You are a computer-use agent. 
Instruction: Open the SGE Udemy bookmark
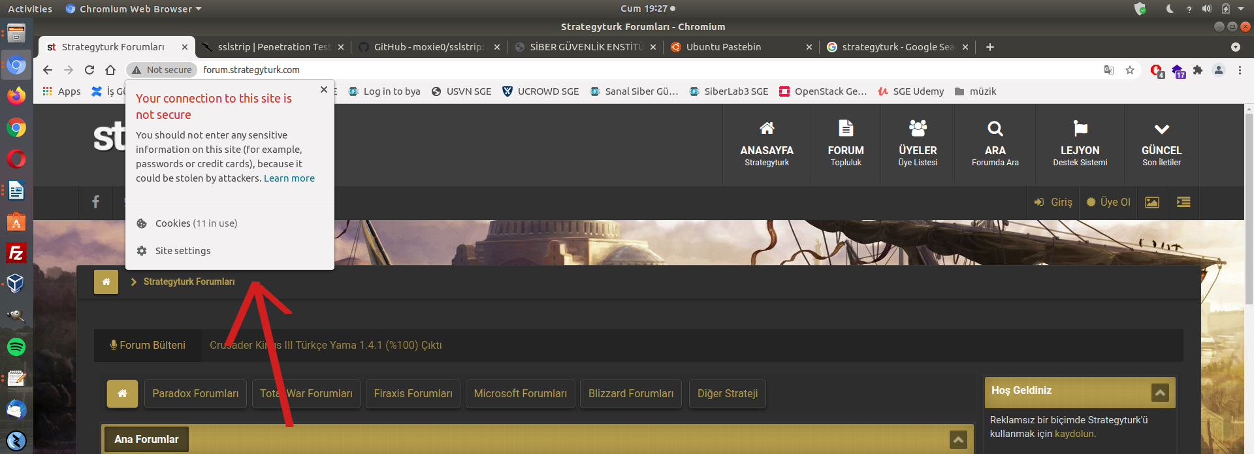click(x=911, y=91)
